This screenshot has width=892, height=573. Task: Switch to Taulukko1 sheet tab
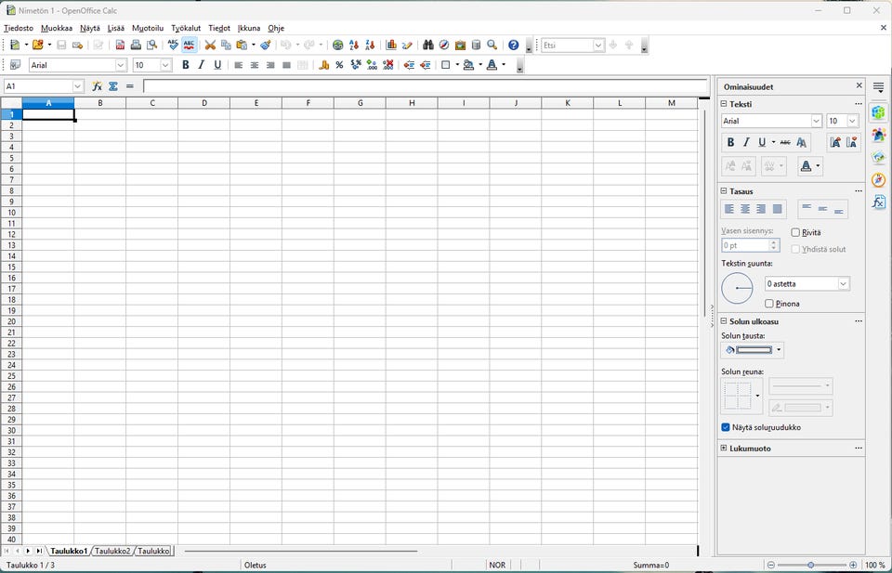click(x=69, y=551)
